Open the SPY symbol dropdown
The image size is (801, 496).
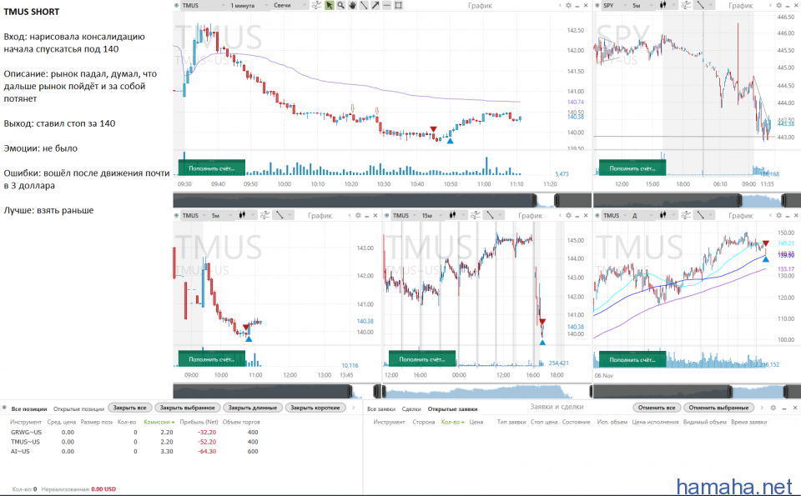point(615,5)
